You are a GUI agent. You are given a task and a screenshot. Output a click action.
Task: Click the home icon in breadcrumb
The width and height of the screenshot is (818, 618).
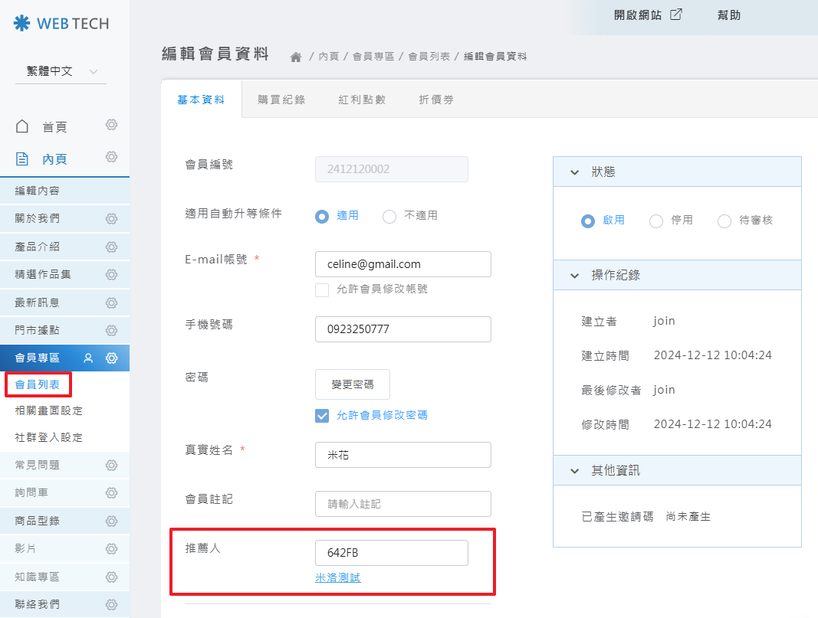[x=295, y=57]
